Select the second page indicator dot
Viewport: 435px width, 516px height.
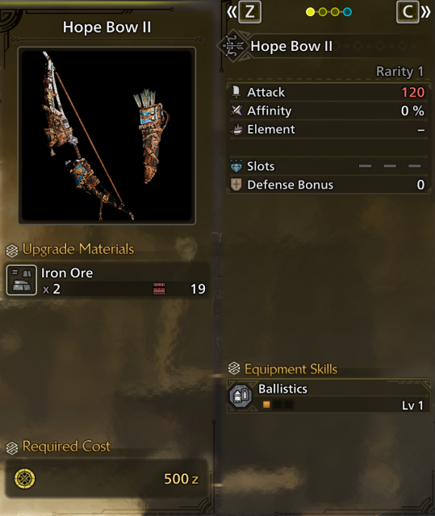pyautogui.click(x=322, y=12)
